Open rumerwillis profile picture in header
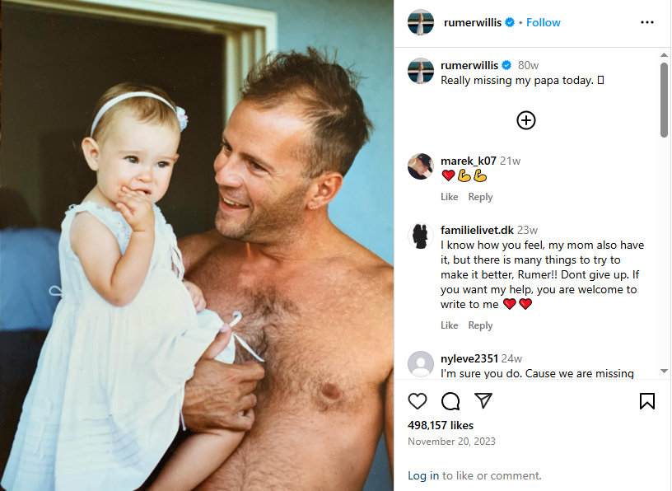 click(421, 22)
